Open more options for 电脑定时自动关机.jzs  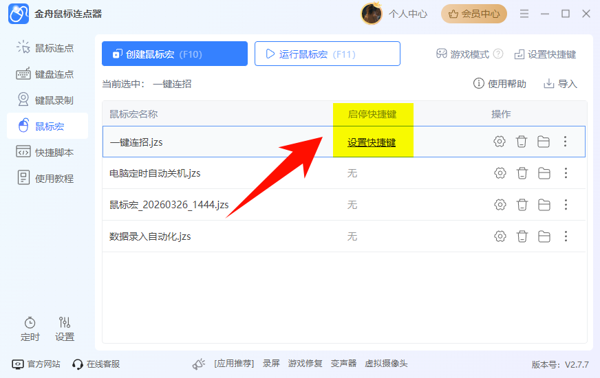pos(566,173)
